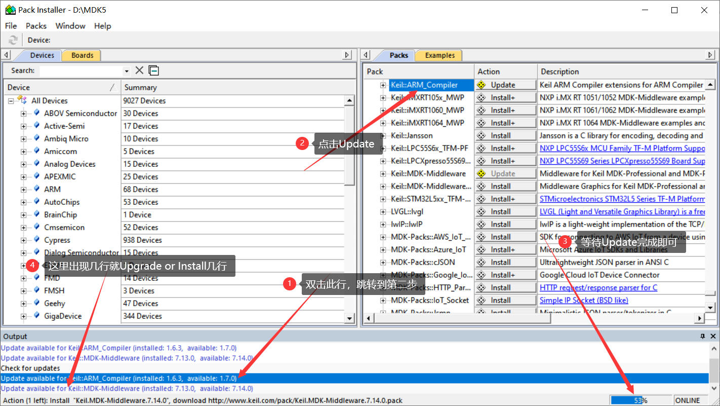The height and width of the screenshot is (406, 720).
Task: Open the Help menu
Action: click(x=102, y=25)
